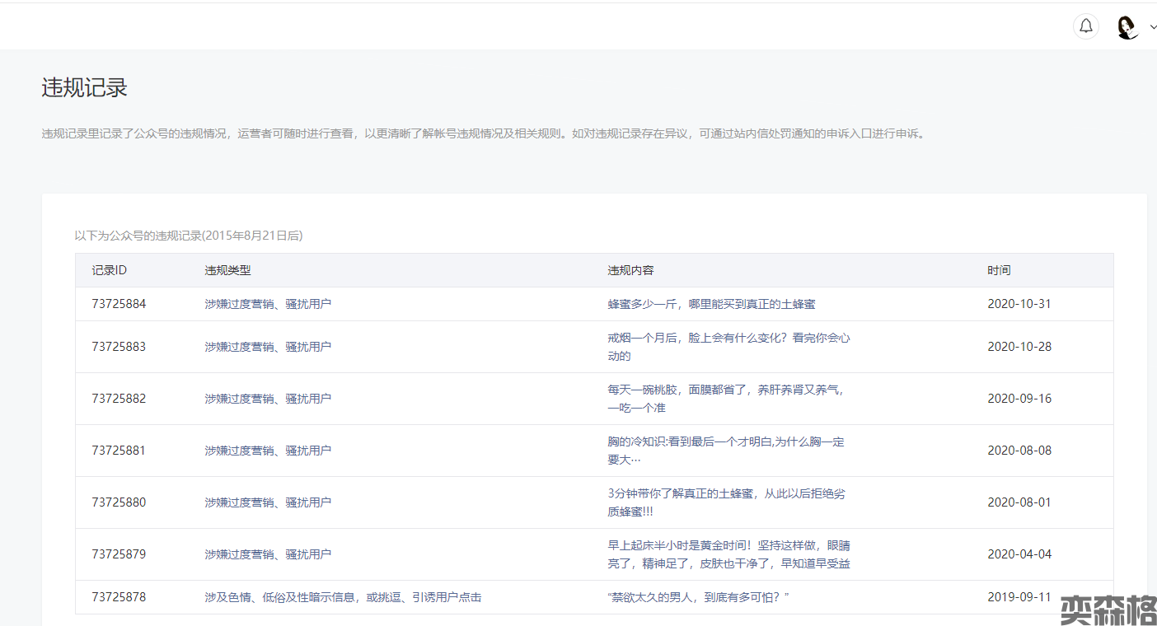
Task: Click the 违规类型 column header
Action: pyautogui.click(x=227, y=270)
